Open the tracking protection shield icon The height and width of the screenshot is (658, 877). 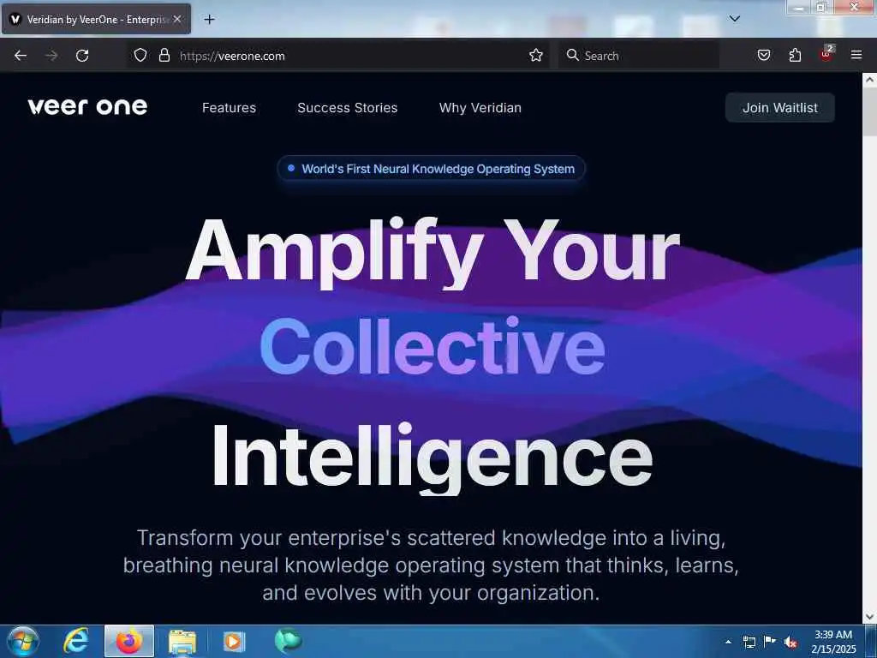[x=140, y=56]
